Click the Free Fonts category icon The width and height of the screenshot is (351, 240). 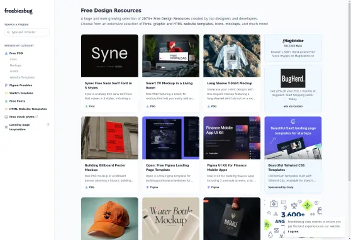coord(6,101)
